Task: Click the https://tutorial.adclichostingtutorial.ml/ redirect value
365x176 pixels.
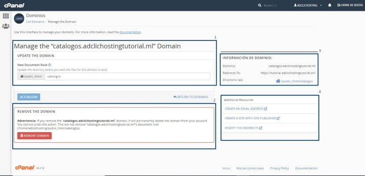Action: point(288,73)
